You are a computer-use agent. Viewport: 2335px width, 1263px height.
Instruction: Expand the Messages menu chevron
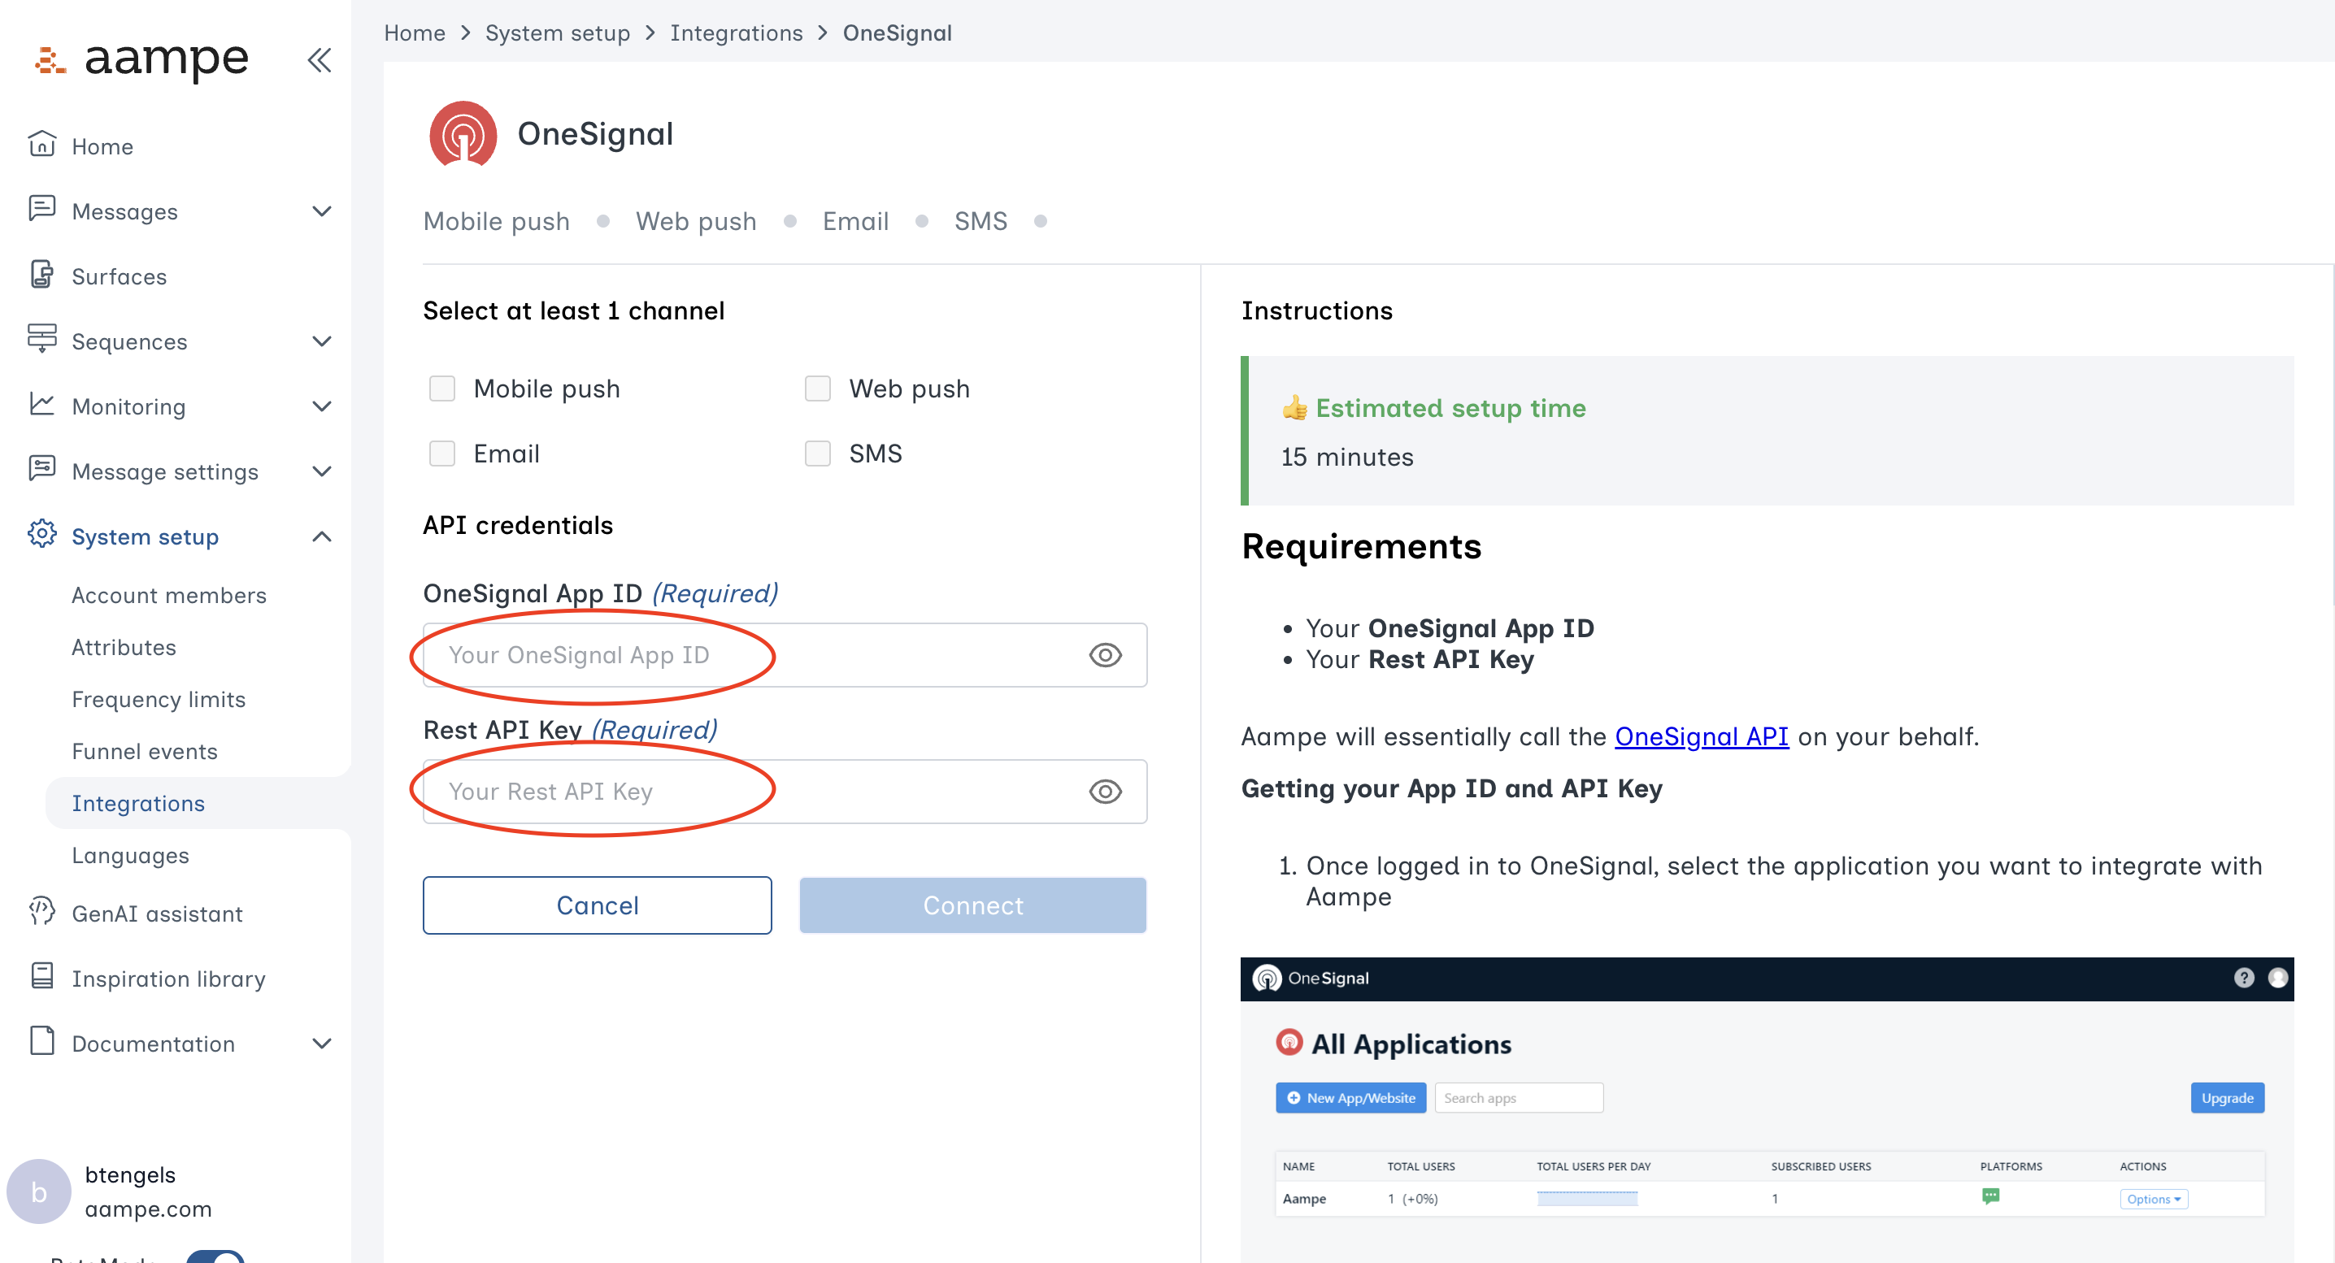(321, 211)
